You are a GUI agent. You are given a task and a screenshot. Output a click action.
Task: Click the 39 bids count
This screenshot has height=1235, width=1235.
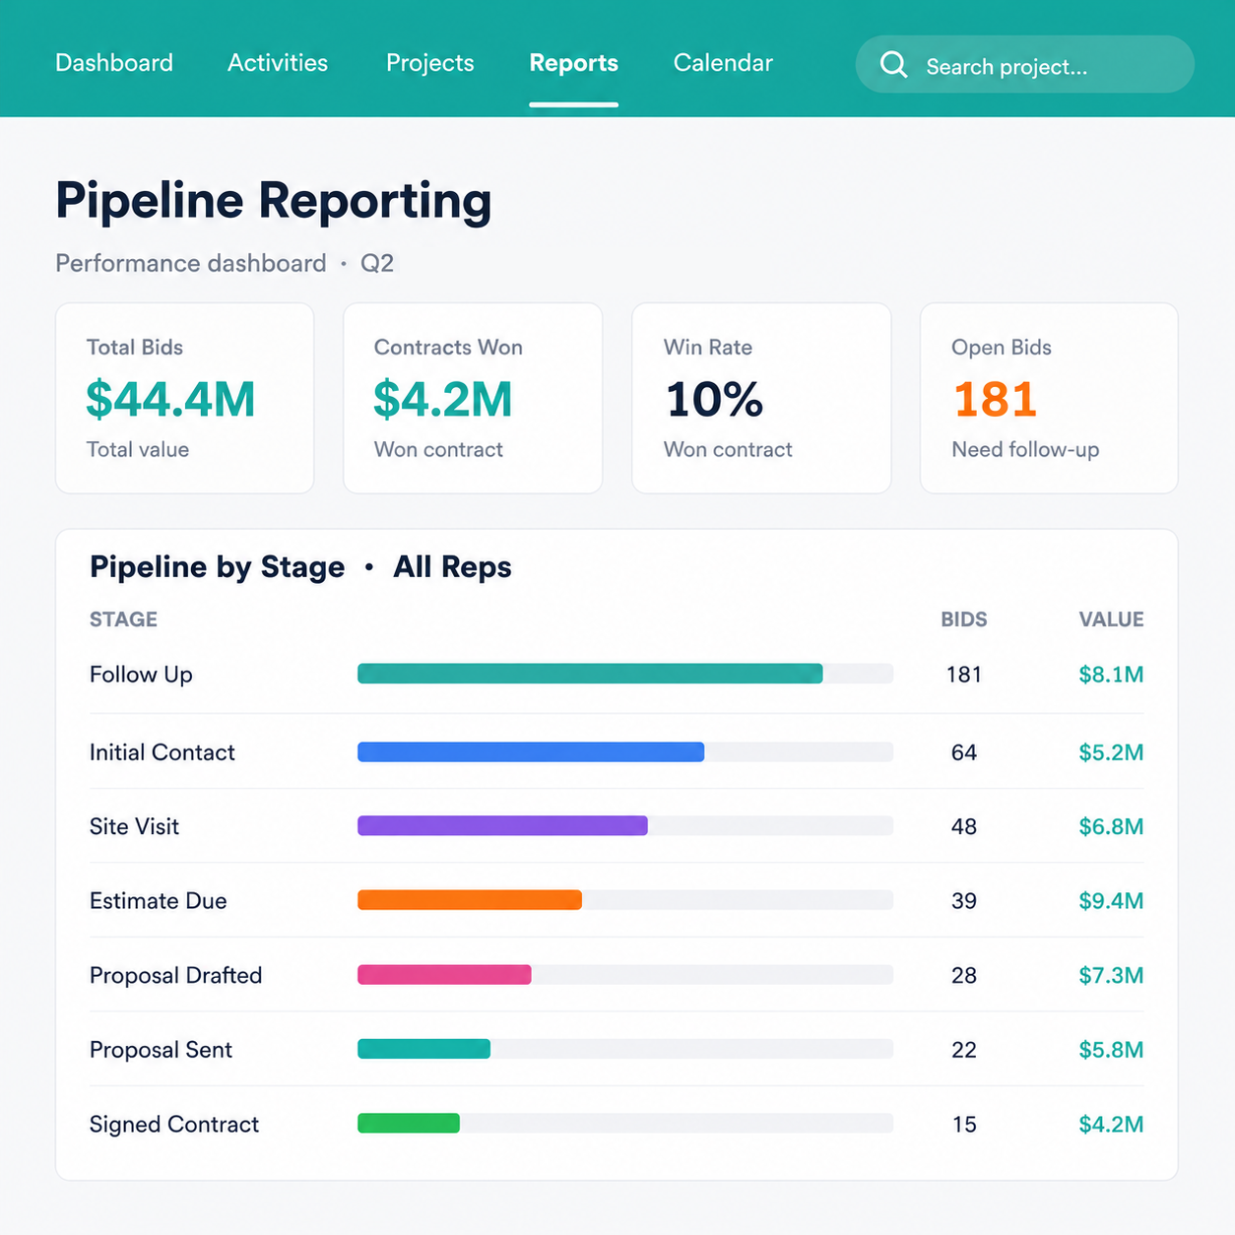964,900
